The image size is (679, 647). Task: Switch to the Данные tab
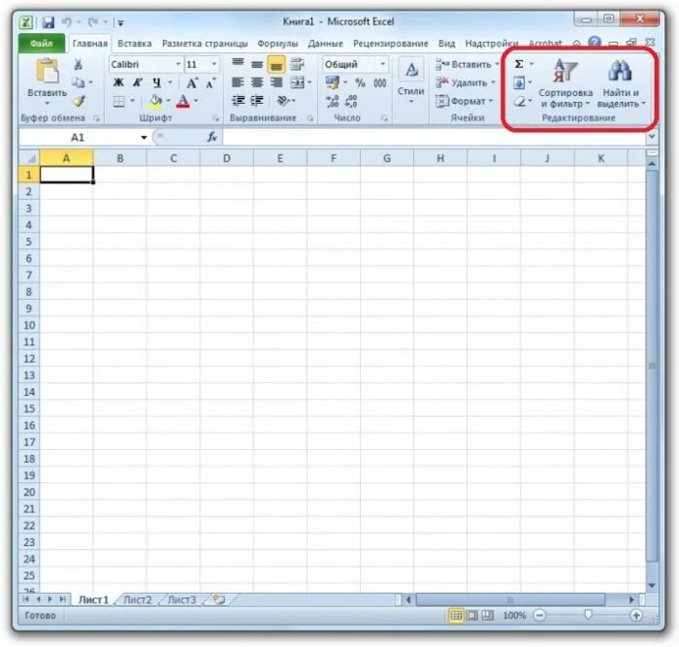tap(325, 44)
